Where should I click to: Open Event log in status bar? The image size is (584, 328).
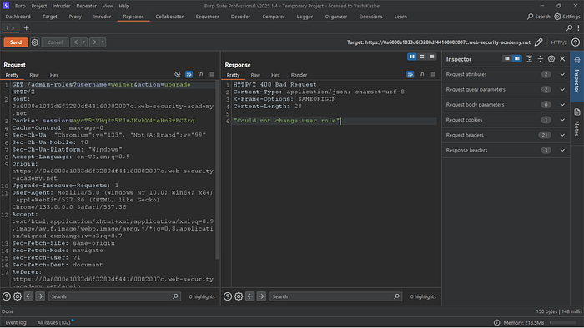tap(16, 322)
